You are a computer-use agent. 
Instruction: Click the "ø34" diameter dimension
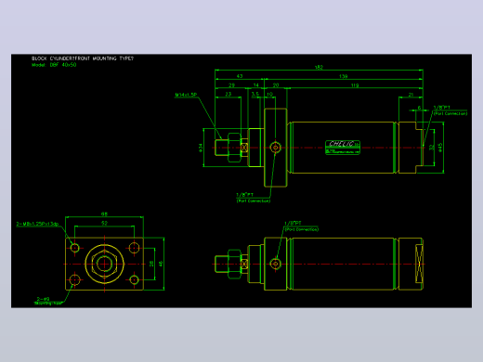201,148
